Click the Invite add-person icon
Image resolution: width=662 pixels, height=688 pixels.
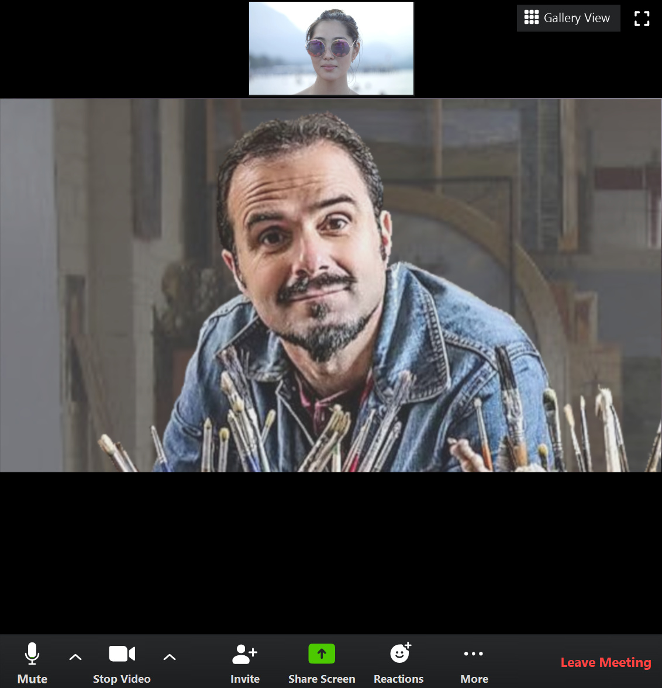click(x=244, y=654)
